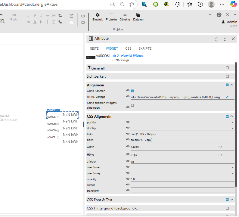Screen dimensions: 239x217
Task: Click the browser favorites star icon
Action: pos(132,4)
